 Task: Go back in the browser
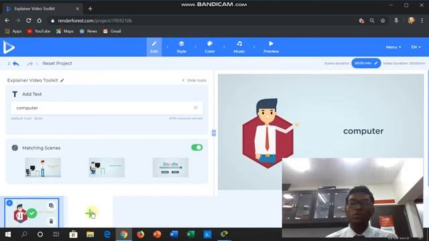click(7, 21)
